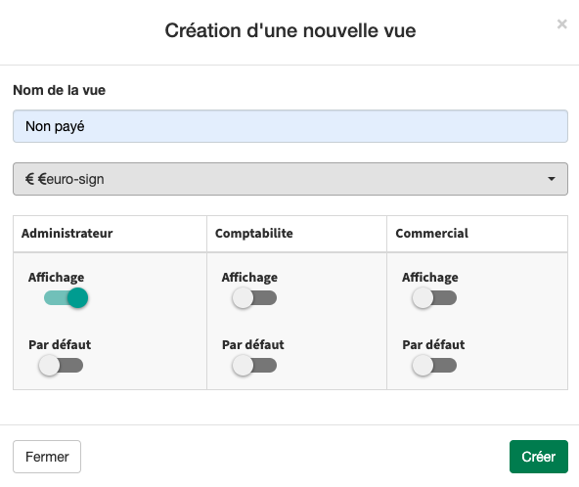This screenshot has height=487, width=579.
Task: Disable Affichage for Administrateur
Action: (x=66, y=297)
